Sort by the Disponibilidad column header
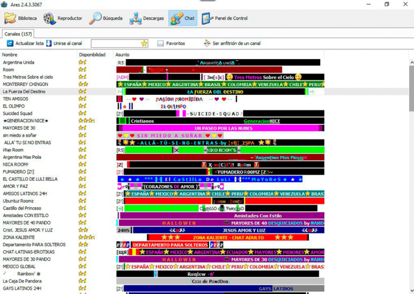Viewport: 414px width, 294px height. (92, 54)
